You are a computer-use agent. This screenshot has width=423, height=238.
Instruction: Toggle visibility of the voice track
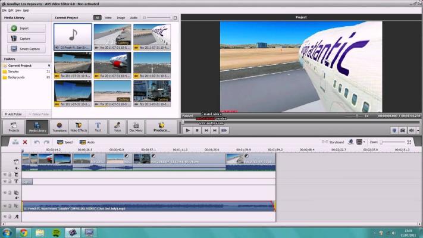[5, 217]
